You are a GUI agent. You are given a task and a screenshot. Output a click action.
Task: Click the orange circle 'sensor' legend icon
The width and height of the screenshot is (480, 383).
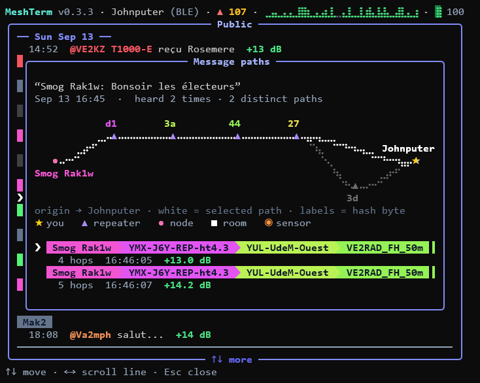coord(269,223)
